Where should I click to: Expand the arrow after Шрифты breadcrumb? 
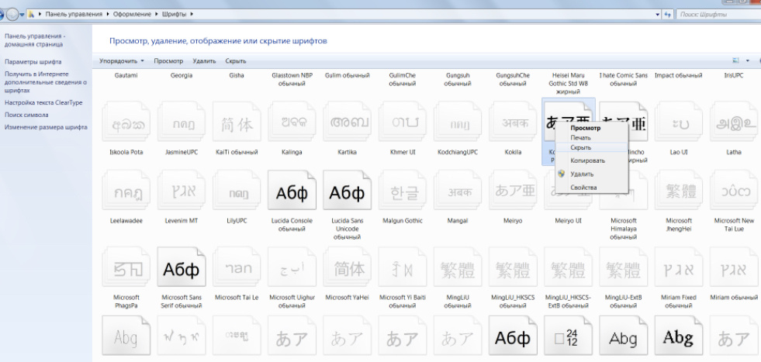click(x=192, y=14)
